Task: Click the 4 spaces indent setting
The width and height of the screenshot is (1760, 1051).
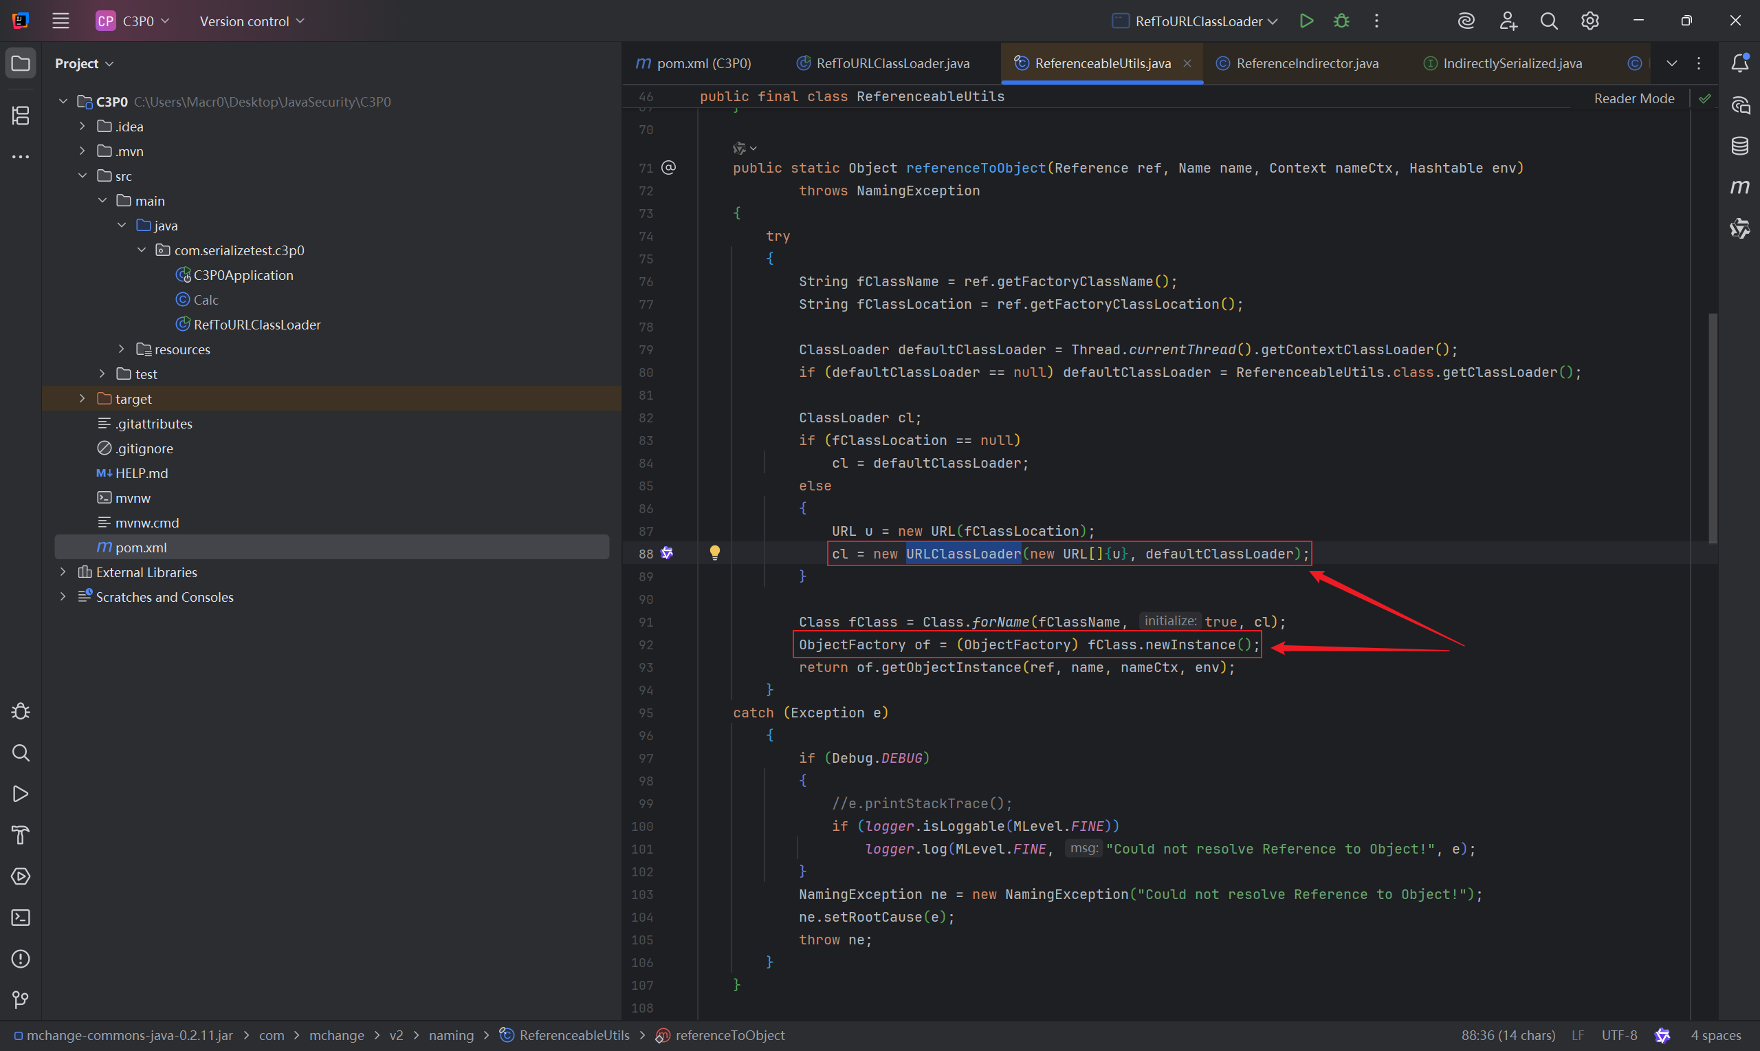Action: coord(1715,1035)
